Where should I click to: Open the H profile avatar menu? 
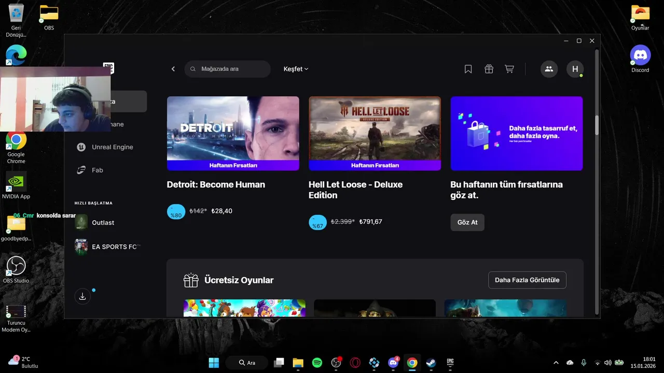click(575, 69)
